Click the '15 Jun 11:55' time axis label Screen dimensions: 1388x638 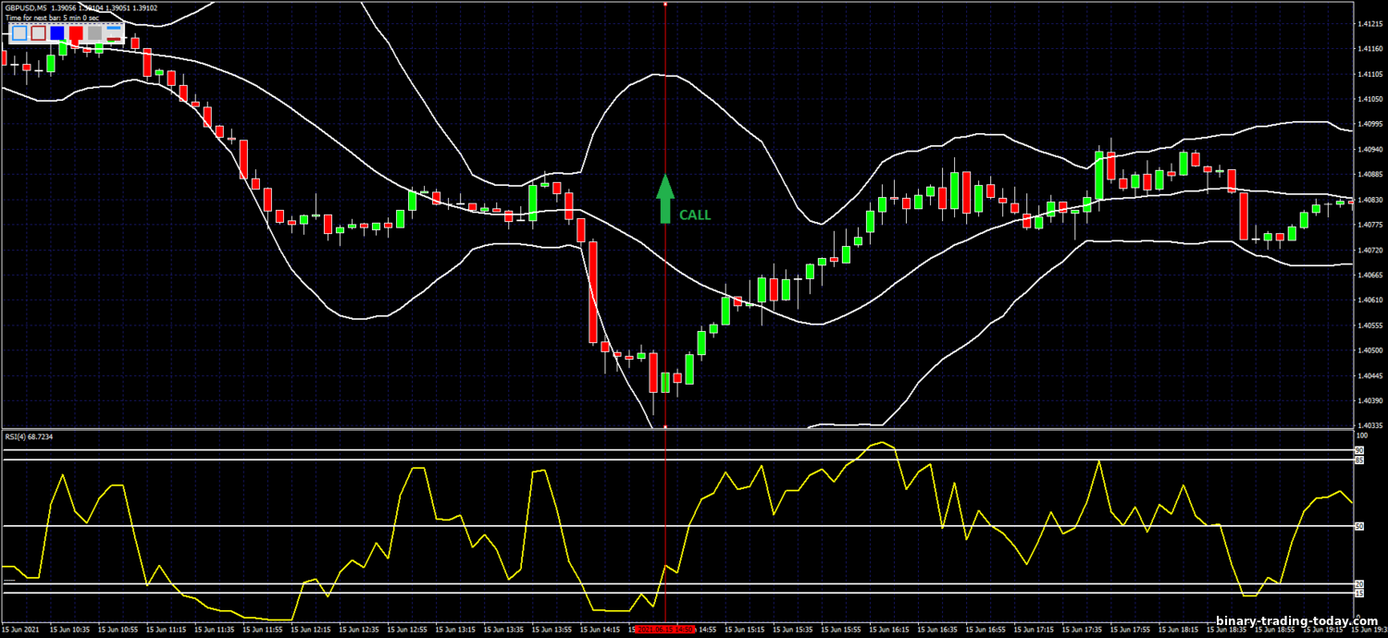pos(263,629)
